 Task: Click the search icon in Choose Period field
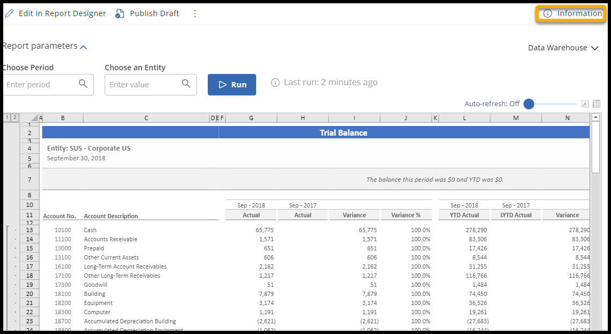click(x=83, y=84)
